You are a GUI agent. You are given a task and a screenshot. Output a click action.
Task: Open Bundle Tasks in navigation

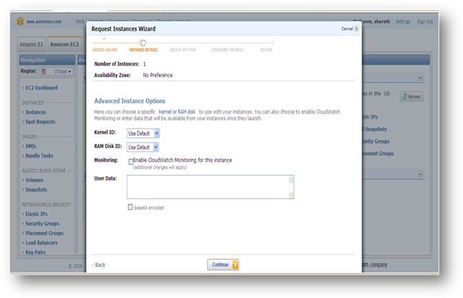(x=39, y=156)
